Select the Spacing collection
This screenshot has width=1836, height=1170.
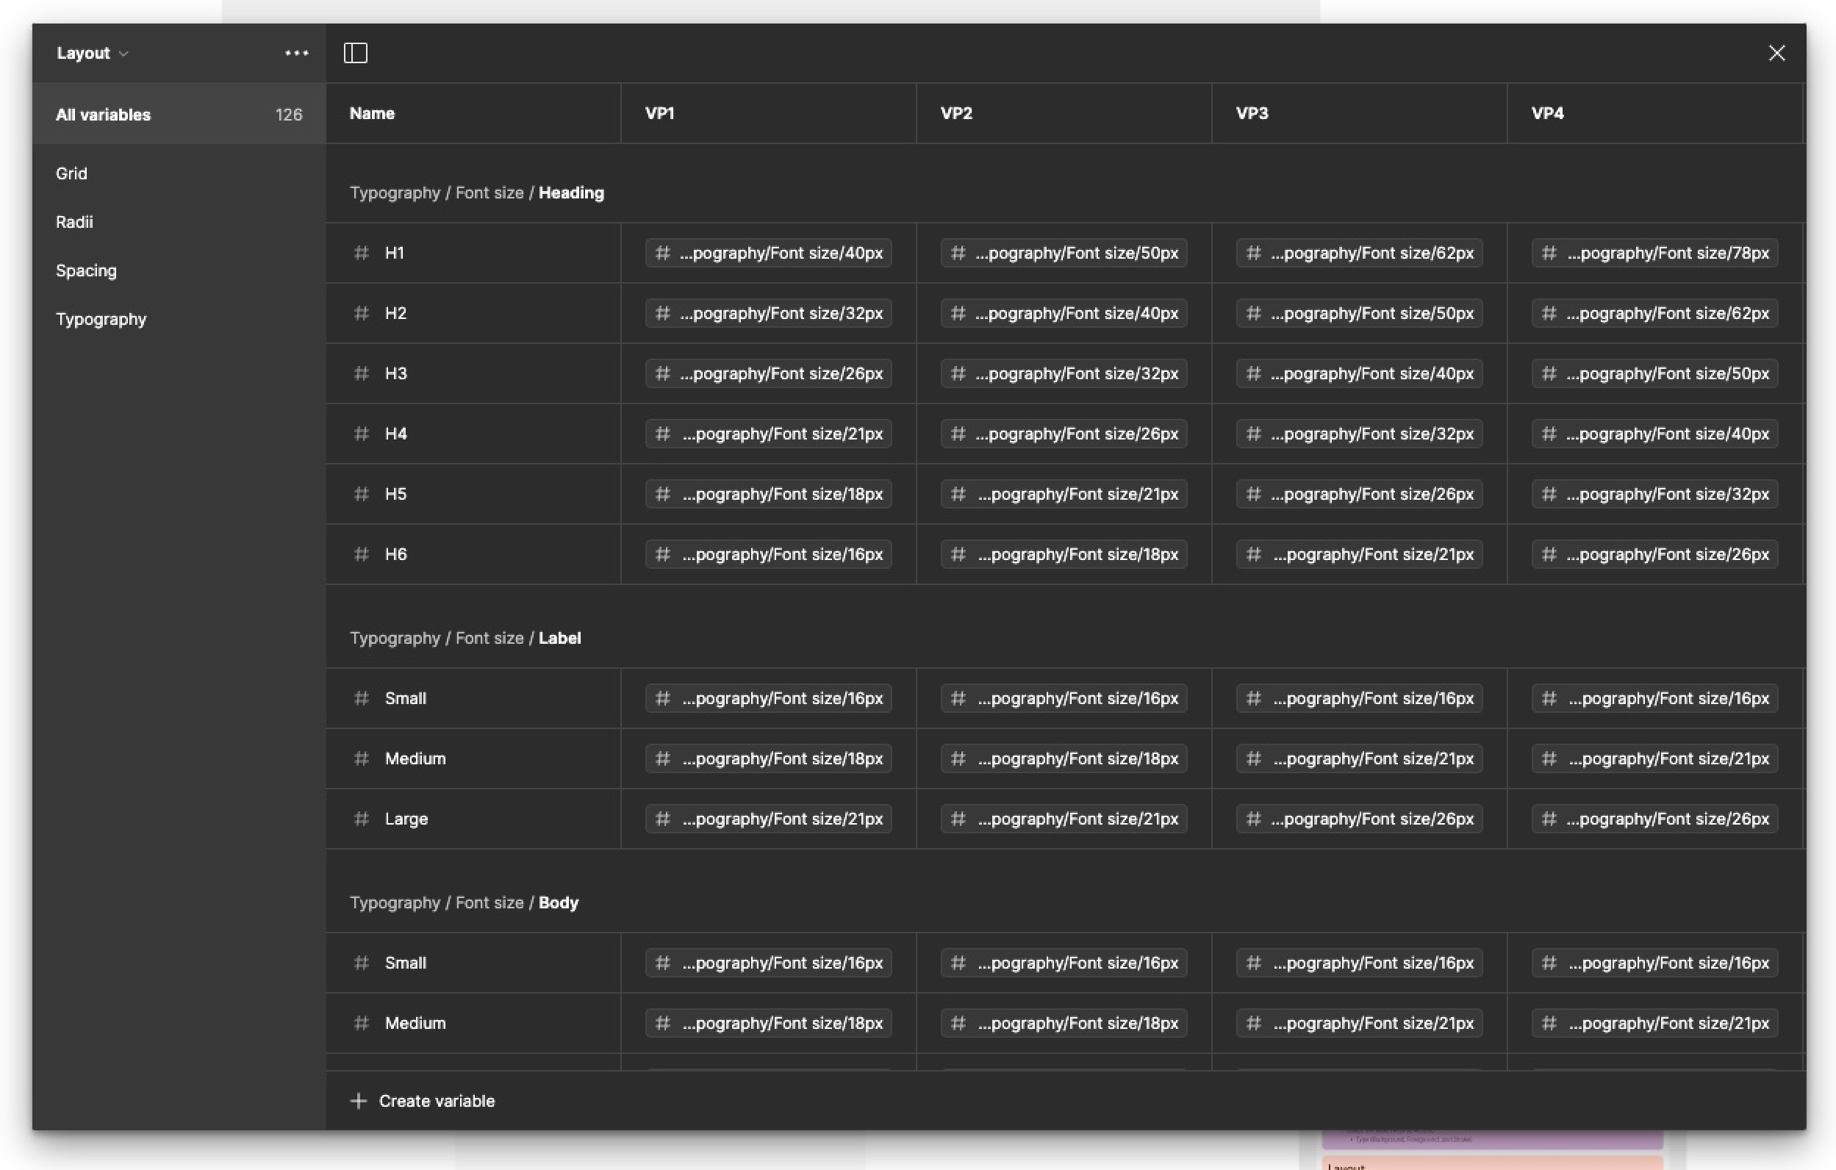pos(86,270)
